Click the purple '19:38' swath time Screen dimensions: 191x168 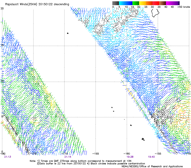tap(130, 157)
